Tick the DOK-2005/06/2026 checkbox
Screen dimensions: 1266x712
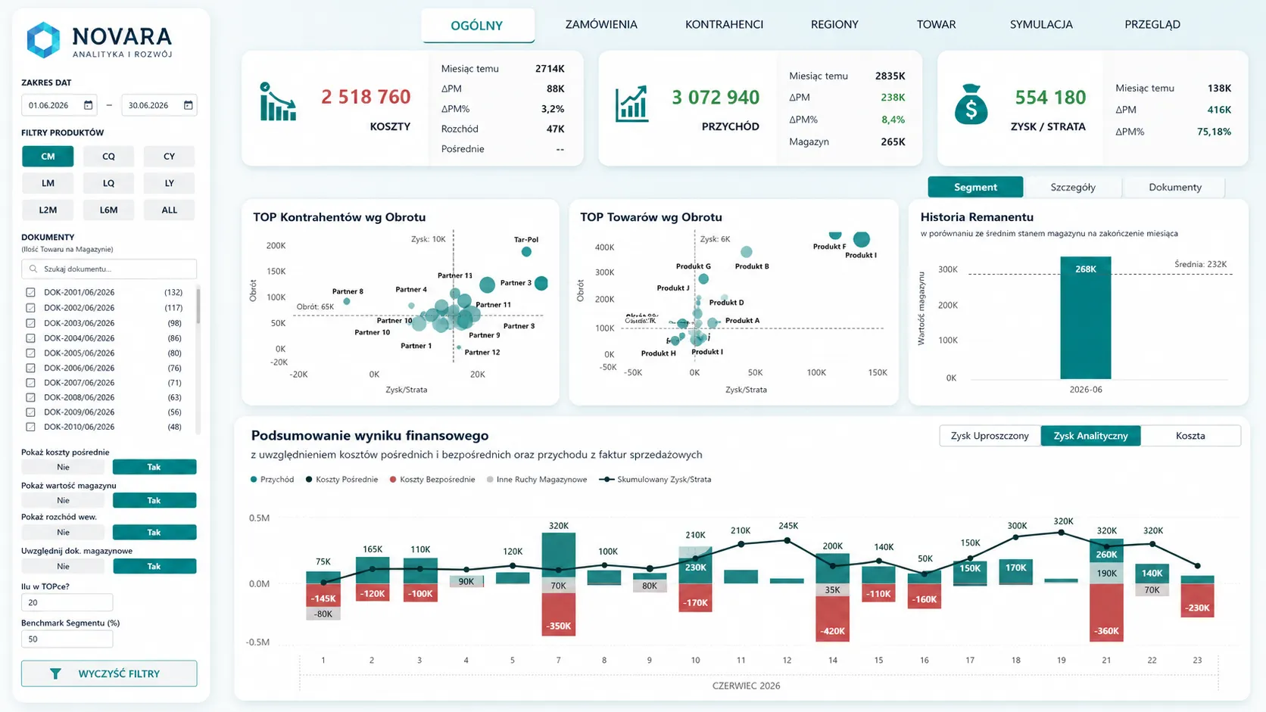pyautogui.click(x=30, y=353)
